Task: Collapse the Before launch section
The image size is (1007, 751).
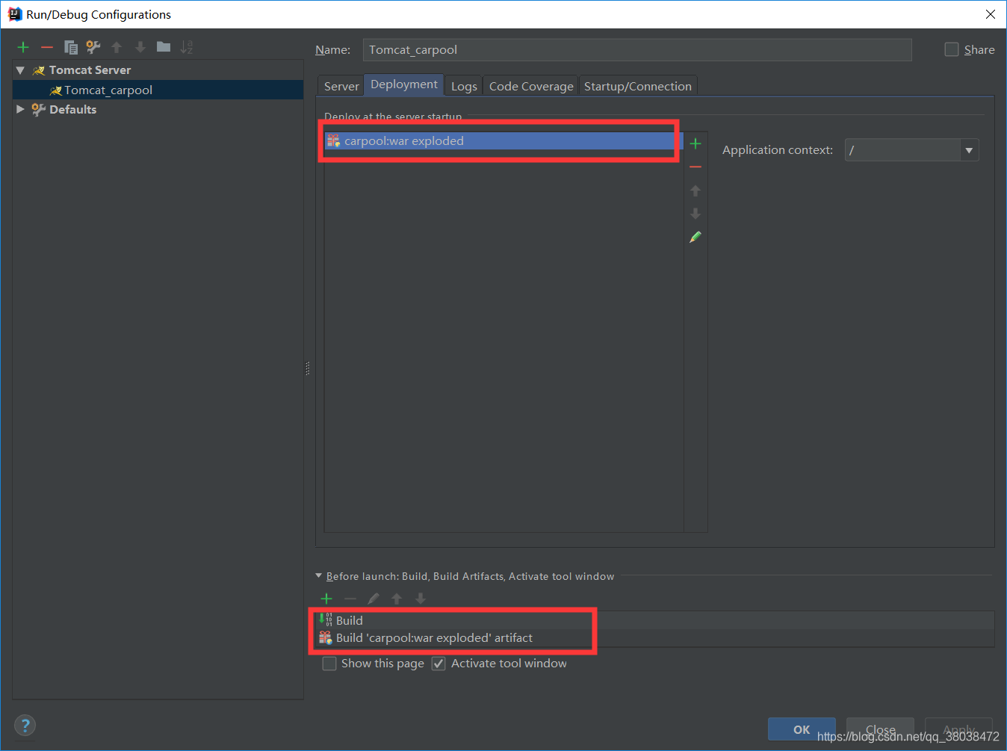Action: [319, 576]
